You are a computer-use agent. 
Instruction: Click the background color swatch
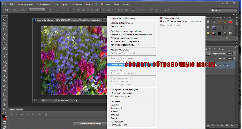tap(5, 119)
